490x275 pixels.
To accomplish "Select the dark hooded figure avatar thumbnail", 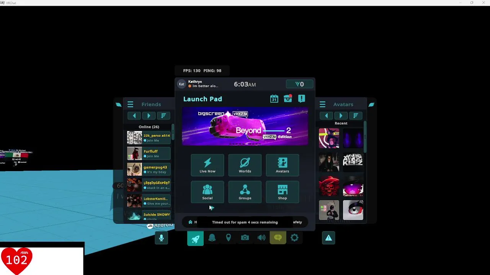I will click(329, 162).
